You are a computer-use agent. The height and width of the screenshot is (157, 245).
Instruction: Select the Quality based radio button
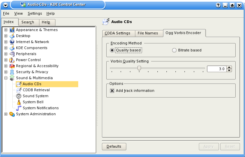(x=112, y=50)
